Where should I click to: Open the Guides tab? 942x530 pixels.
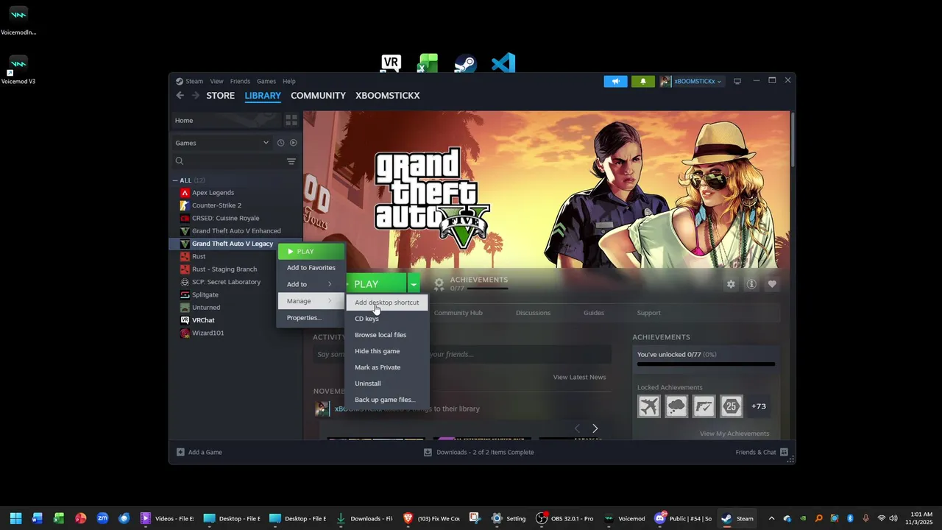click(x=594, y=313)
